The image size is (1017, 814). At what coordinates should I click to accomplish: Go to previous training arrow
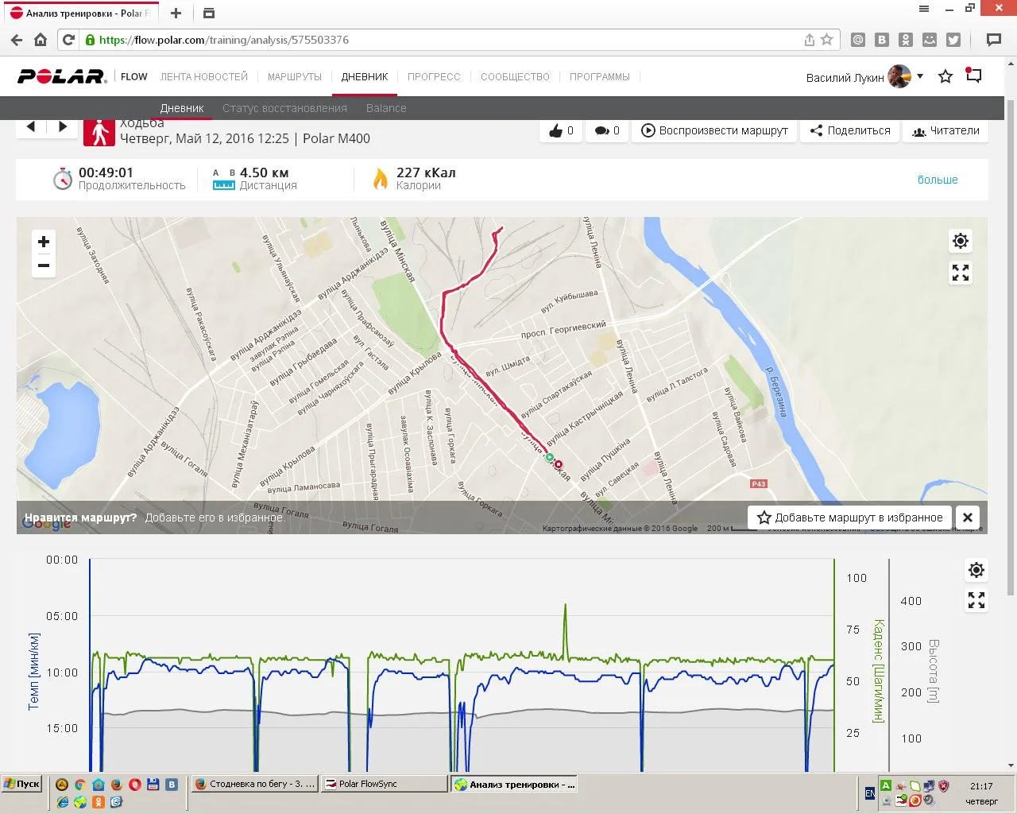coord(31,126)
